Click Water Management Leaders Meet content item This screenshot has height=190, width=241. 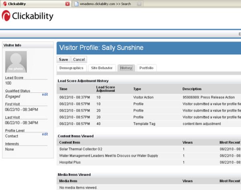click(x=109, y=156)
